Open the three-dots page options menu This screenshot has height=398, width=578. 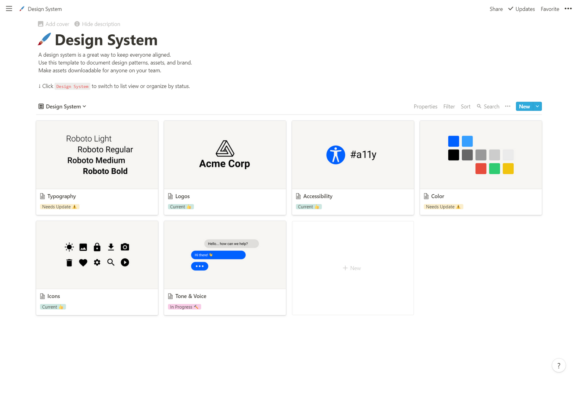568,9
